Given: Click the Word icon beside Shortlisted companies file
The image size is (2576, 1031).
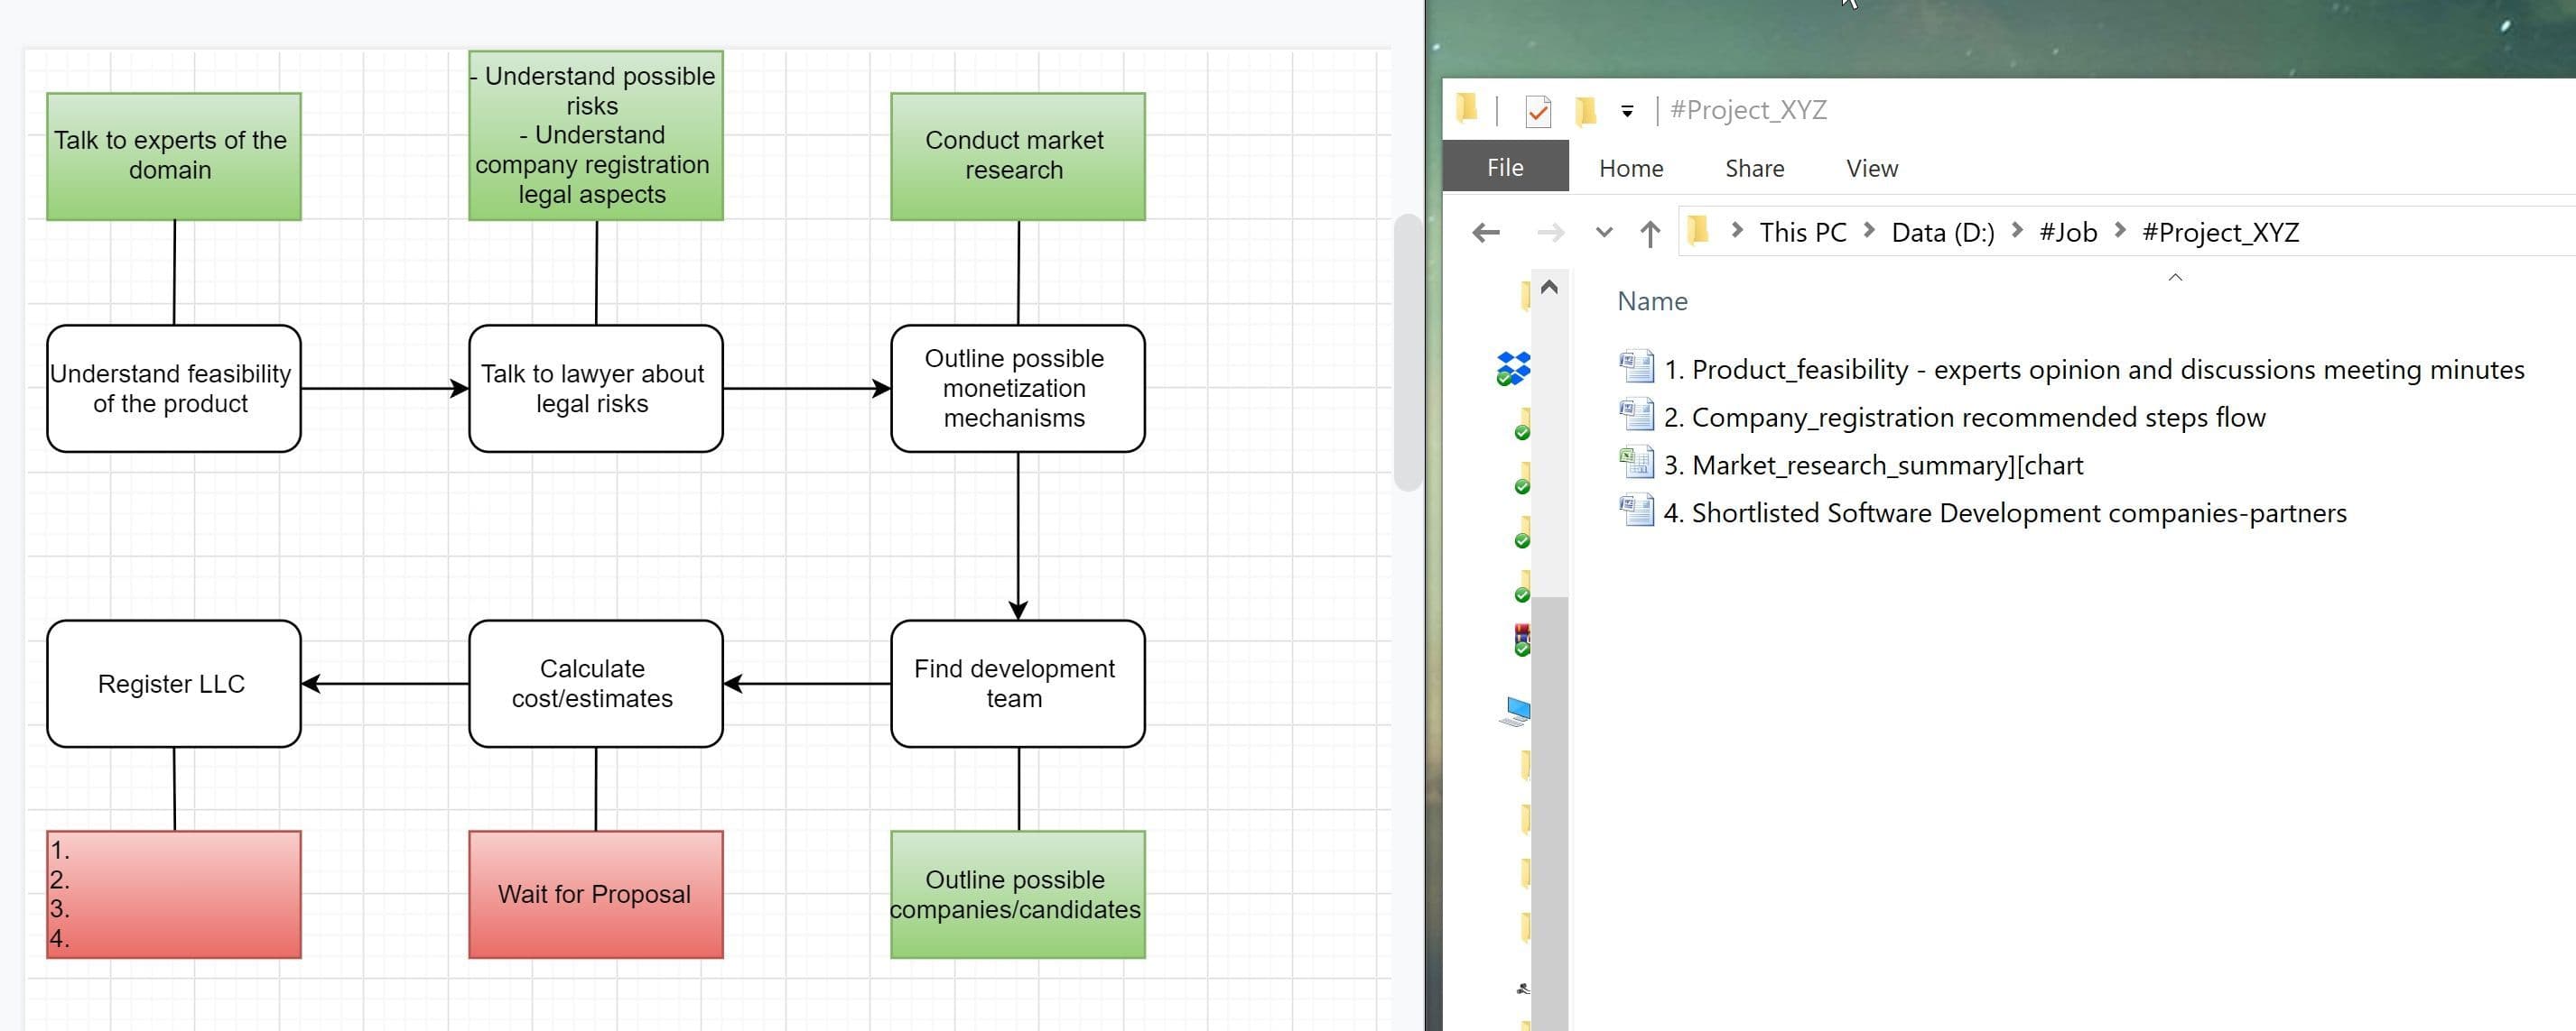Looking at the screenshot, I should (1639, 512).
